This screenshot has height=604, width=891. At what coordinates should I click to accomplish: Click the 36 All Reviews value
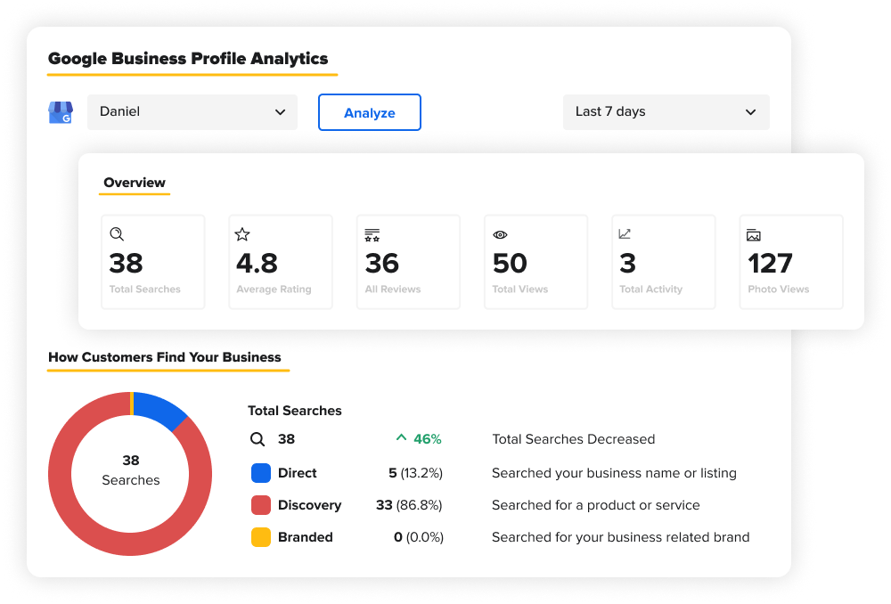click(x=382, y=263)
